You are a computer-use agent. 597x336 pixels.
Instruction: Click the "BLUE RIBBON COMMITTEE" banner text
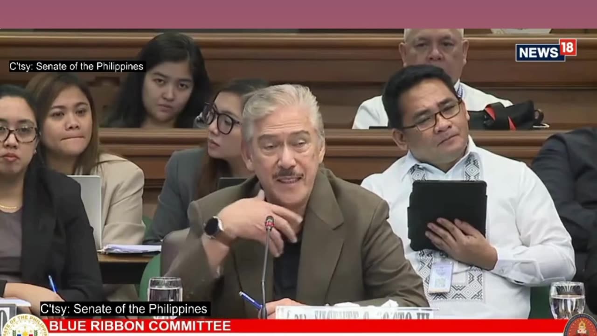(140, 326)
